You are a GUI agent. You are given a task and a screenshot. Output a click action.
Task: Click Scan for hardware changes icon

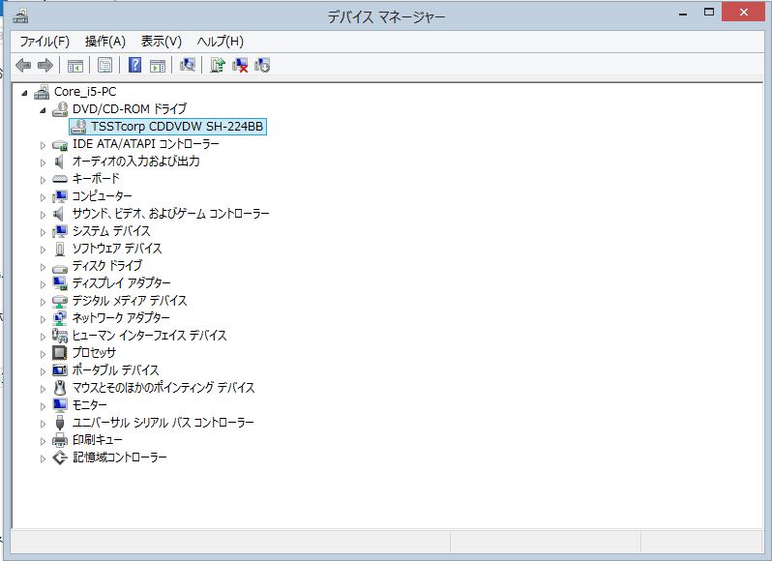[x=188, y=65]
